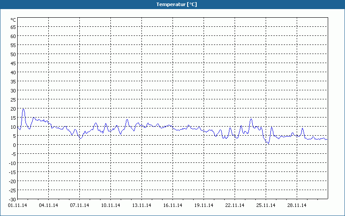345x216 pixels.
Task: Click the °C unit label on the axis
Action: click(13, 20)
